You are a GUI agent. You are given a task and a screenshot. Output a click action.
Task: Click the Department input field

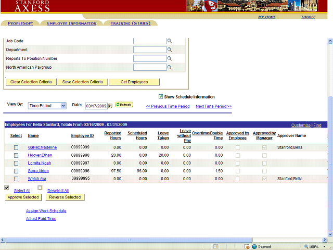click(149, 50)
